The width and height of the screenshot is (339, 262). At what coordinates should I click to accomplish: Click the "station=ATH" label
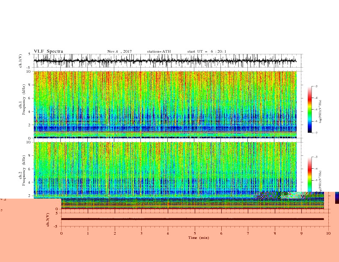[159, 51]
